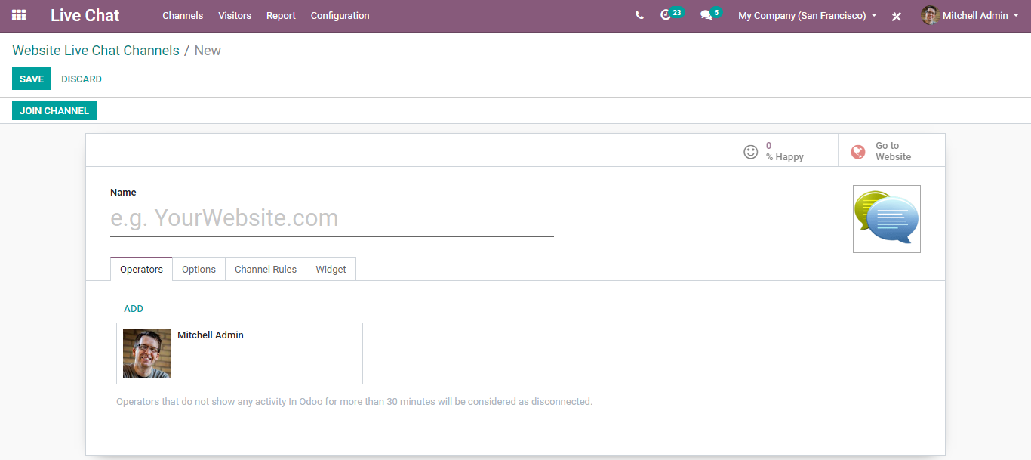Click the Live Chat app title
This screenshot has height=460, width=1031.
[x=85, y=15]
